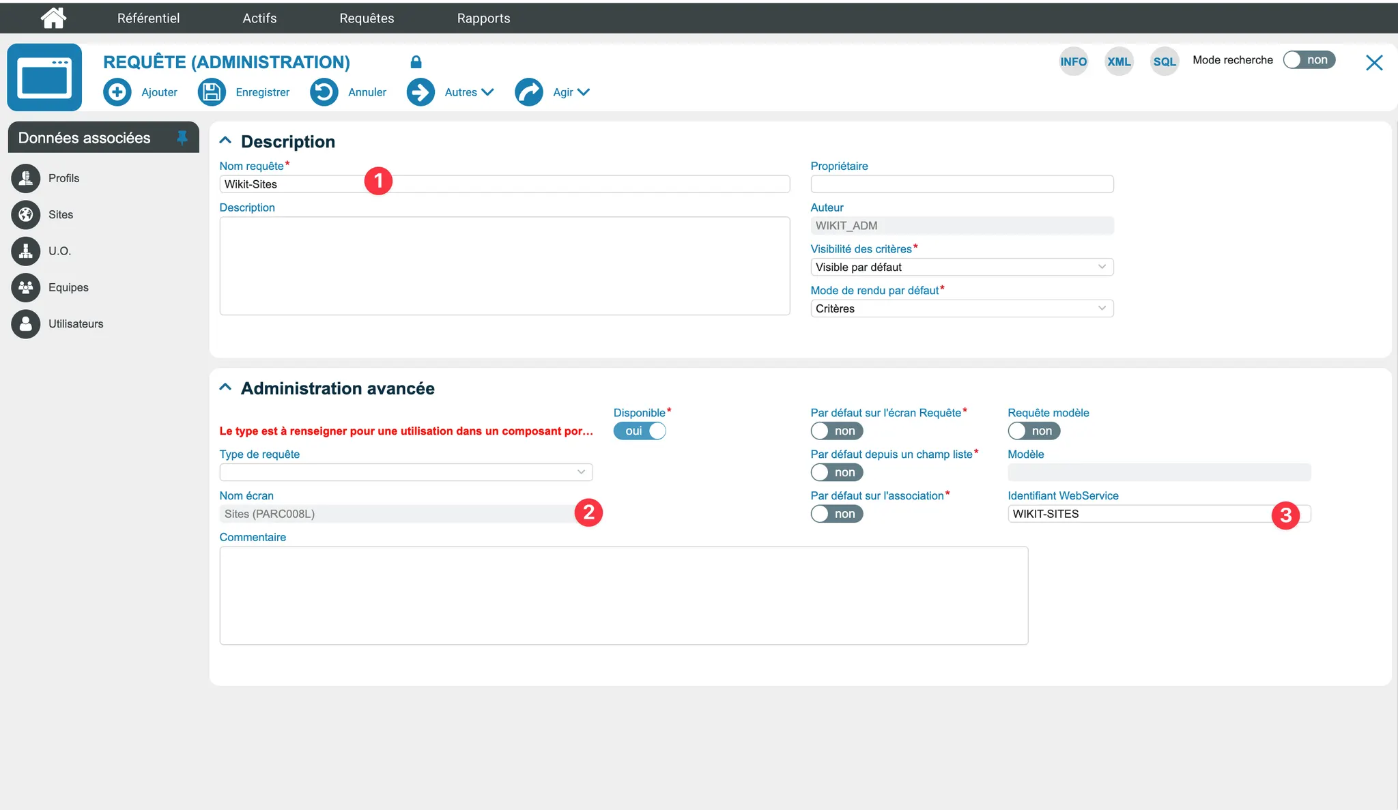1398x810 pixels.
Task: Expand the Type de requête combo box
Action: (405, 472)
